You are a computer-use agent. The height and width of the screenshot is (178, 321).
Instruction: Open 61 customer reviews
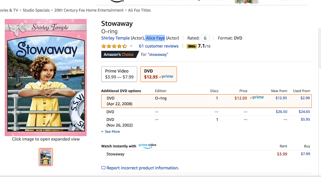[x=159, y=46]
